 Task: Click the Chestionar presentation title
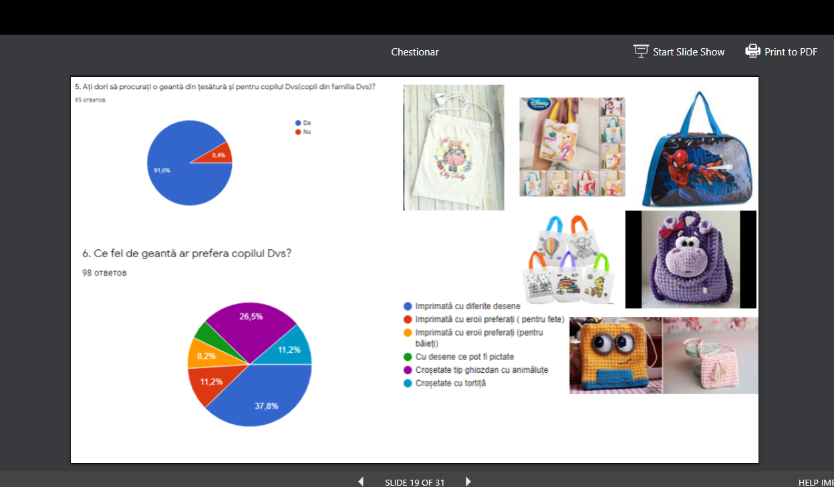click(x=414, y=52)
